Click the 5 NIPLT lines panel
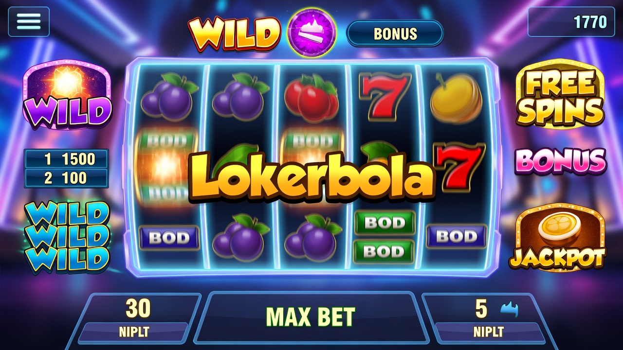This screenshot has width=623, height=350. tap(488, 317)
